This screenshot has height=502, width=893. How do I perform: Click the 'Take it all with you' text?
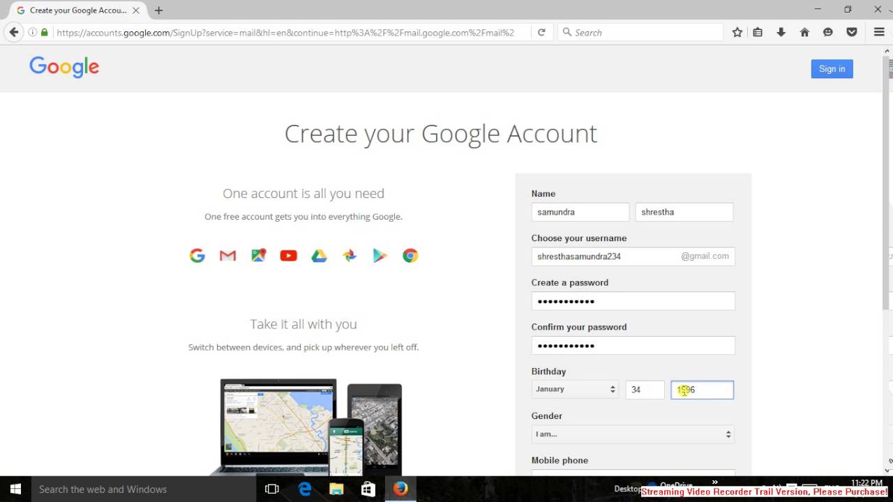[x=303, y=324]
